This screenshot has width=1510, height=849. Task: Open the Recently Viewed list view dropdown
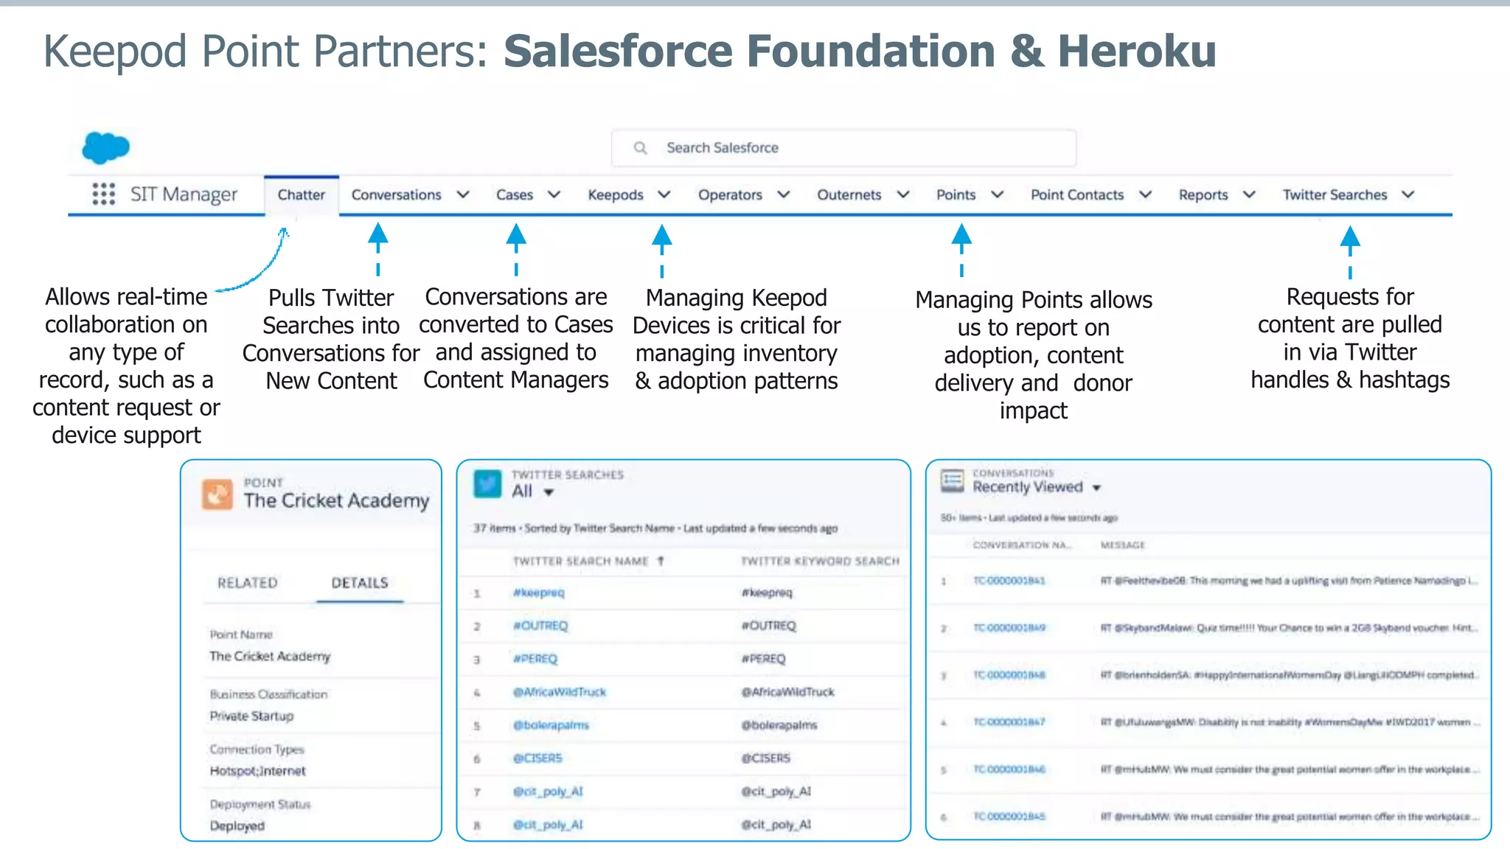(1096, 488)
